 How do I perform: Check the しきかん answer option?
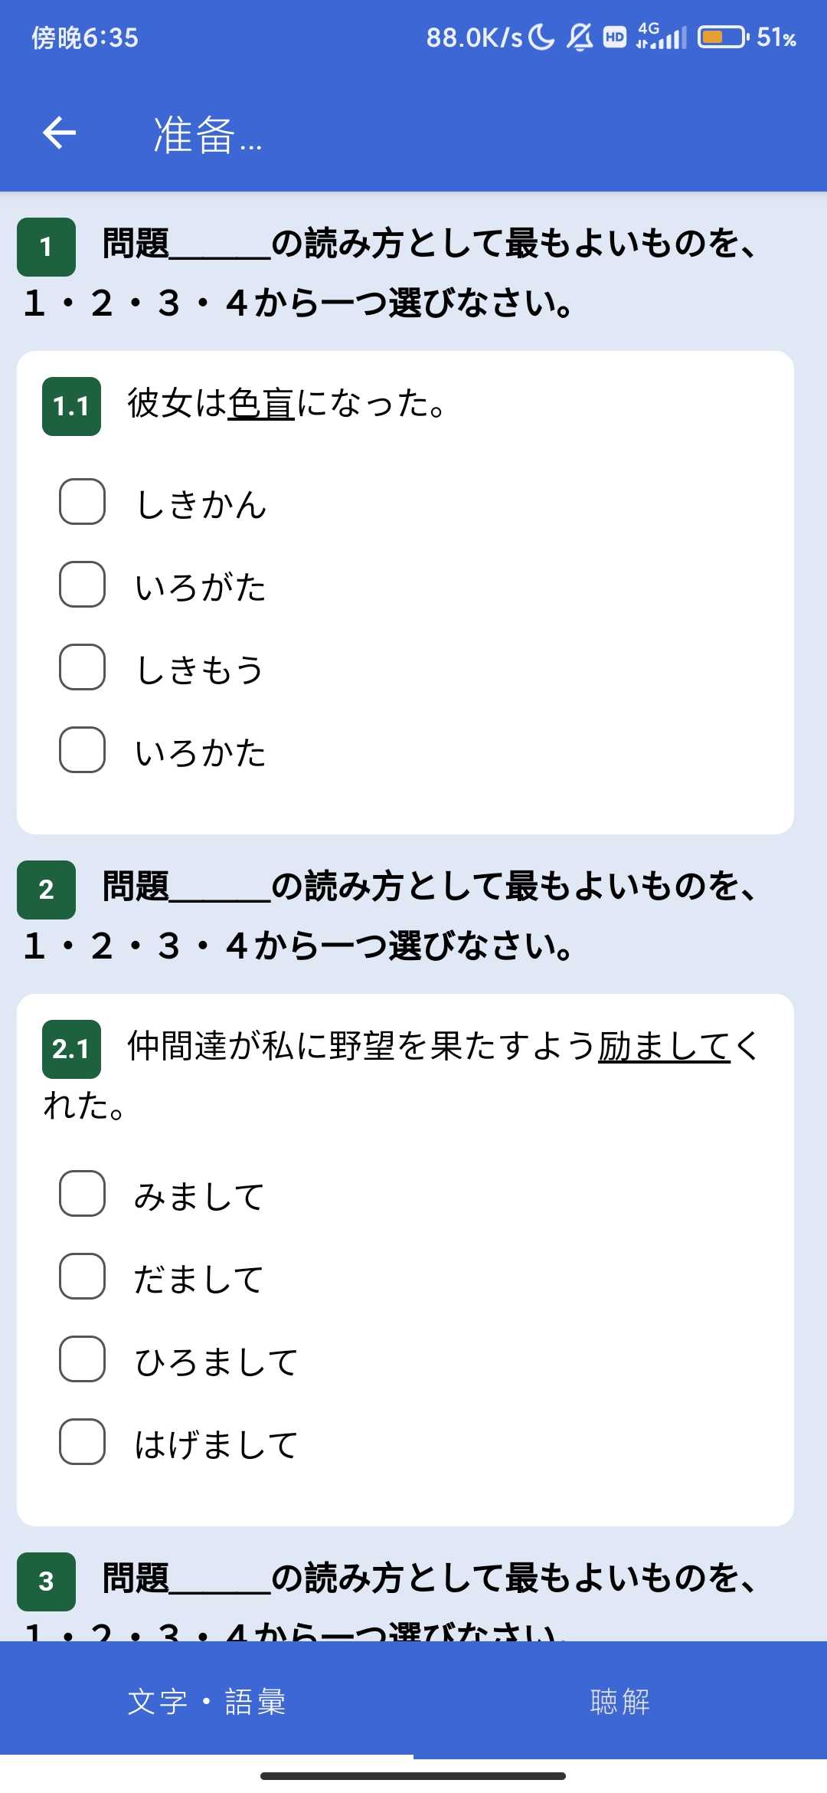tap(83, 502)
